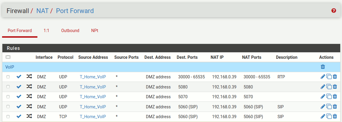Copy the TCP SIP rule
Viewport: 342px width, 122px height.
329,116
